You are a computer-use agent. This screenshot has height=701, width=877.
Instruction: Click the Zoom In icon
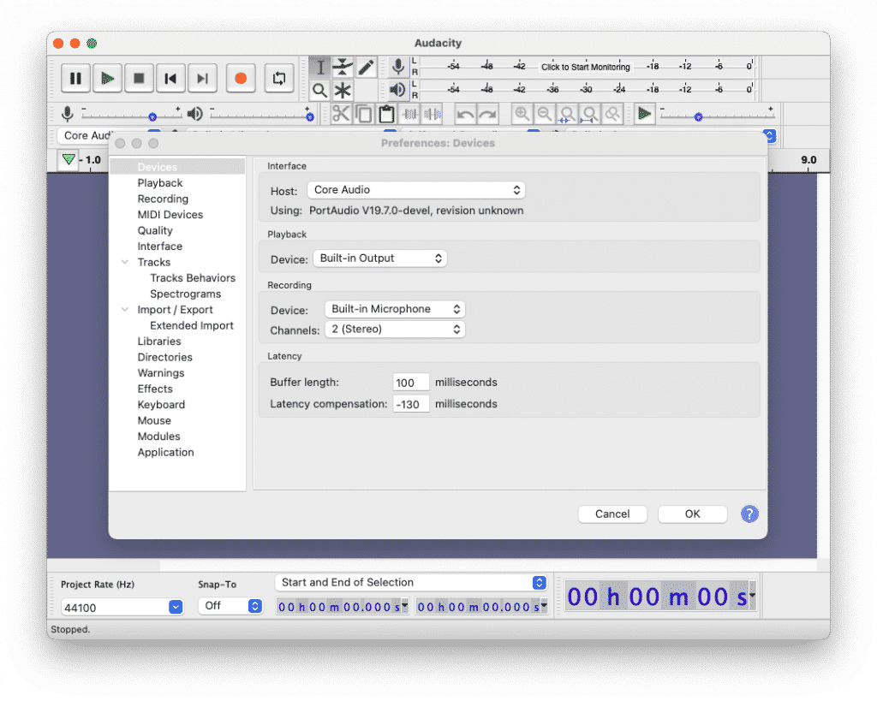click(x=522, y=114)
